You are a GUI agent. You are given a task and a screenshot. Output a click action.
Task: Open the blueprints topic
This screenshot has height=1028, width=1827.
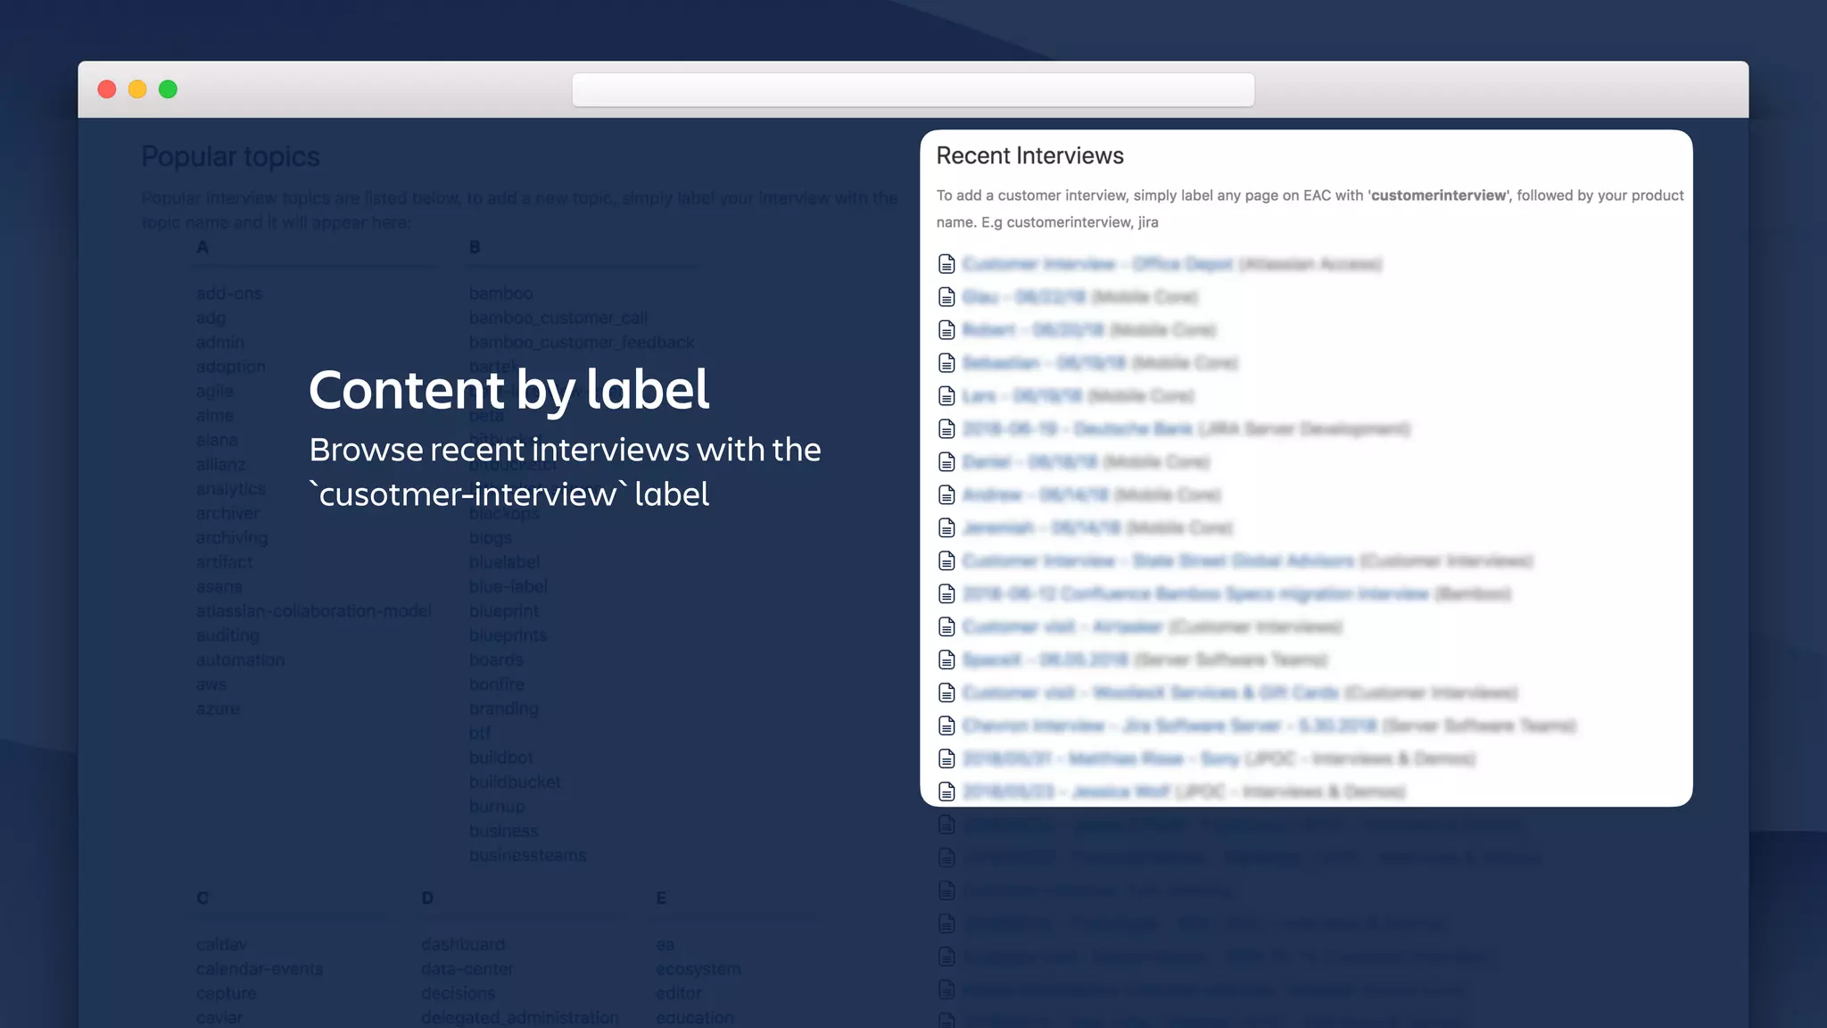tap(508, 636)
